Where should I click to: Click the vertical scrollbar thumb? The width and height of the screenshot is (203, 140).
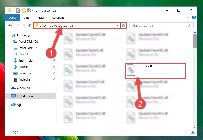pyautogui.click(x=195, y=41)
